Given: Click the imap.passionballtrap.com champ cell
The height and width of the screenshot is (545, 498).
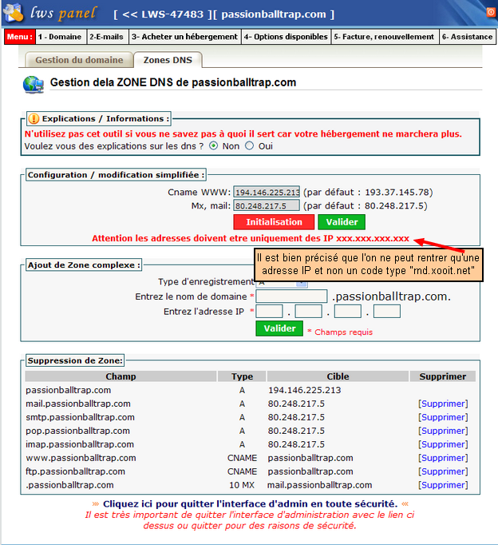Looking at the screenshot, I should (x=80, y=444).
